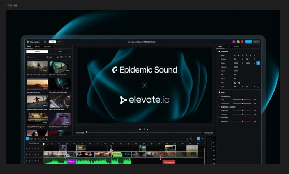Screen dimensions: 289x174
Task: Adjust the Brightness slider
Action: pyautogui.click(x=242, y=110)
